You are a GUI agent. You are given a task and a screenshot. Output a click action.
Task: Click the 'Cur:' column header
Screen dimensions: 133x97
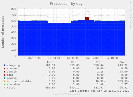pyautogui.click(x=50, y=62)
